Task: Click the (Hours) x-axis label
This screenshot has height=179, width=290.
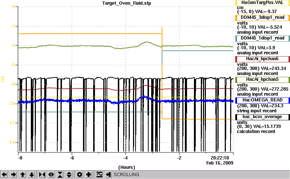Action: click(127, 167)
